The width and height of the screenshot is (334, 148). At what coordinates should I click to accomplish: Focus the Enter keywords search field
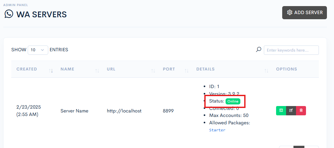tap(291, 50)
